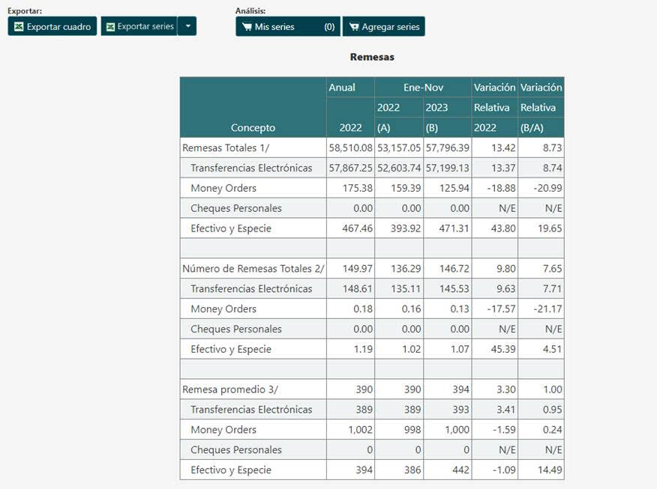Click the Concepto column header

tap(253, 127)
